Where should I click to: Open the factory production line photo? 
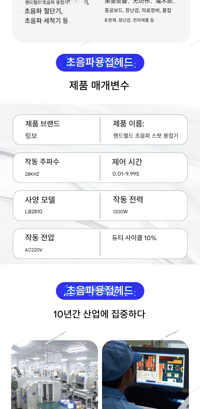click(x=54, y=374)
